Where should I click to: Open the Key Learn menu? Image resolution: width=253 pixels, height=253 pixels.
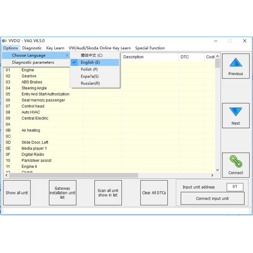pyautogui.click(x=55, y=48)
